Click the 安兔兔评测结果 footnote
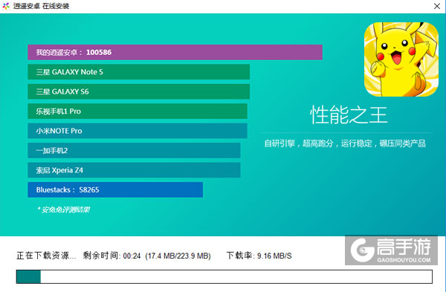The height and width of the screenshot is (292, 446). click(x=63, y=210)
